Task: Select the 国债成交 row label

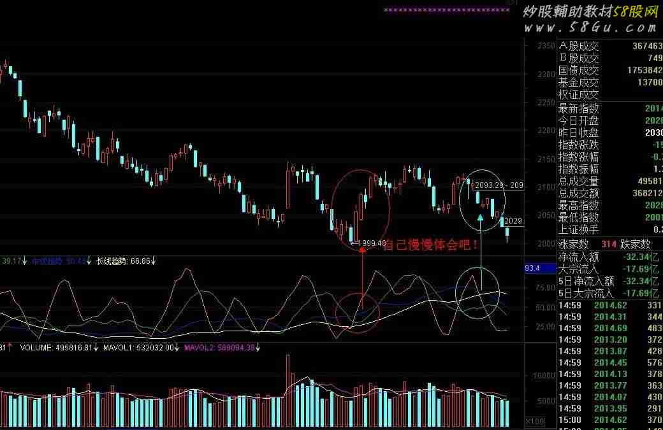Action: point(579,71)
